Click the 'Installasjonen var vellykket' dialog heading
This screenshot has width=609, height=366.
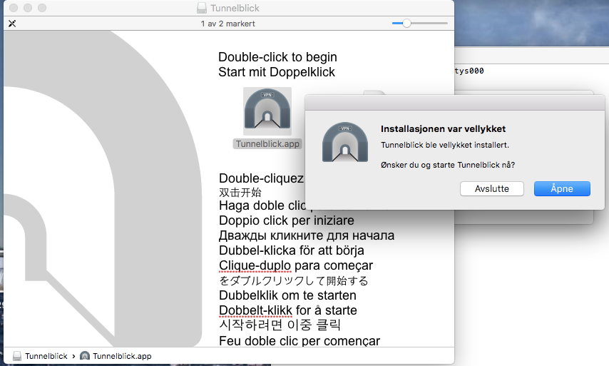[x=443, y=129]
